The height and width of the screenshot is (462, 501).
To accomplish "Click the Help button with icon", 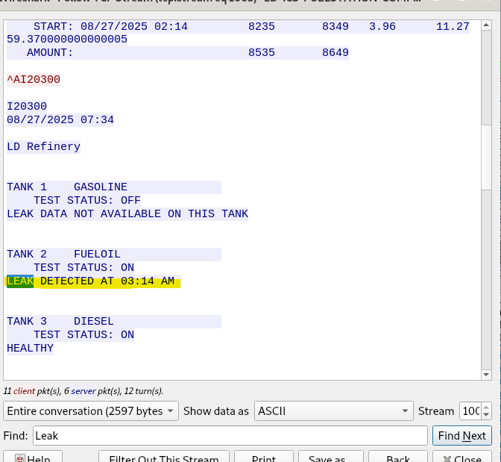I will 32,457.
